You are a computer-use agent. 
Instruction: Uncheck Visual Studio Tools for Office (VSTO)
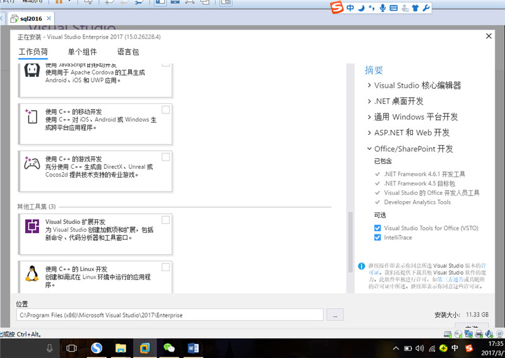(x=377, y=228)
